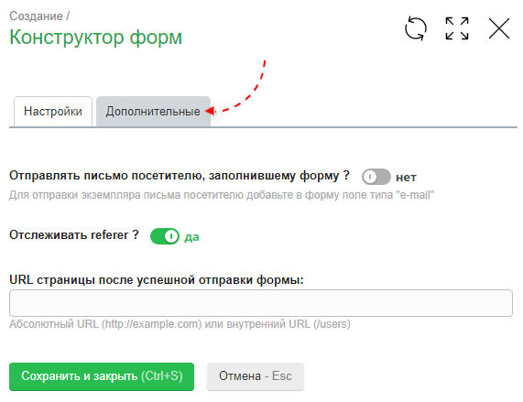Viewport: 523px width, 402px height.
Task: Switch to the Настройки tab
Action: click(x=53, y=112)
